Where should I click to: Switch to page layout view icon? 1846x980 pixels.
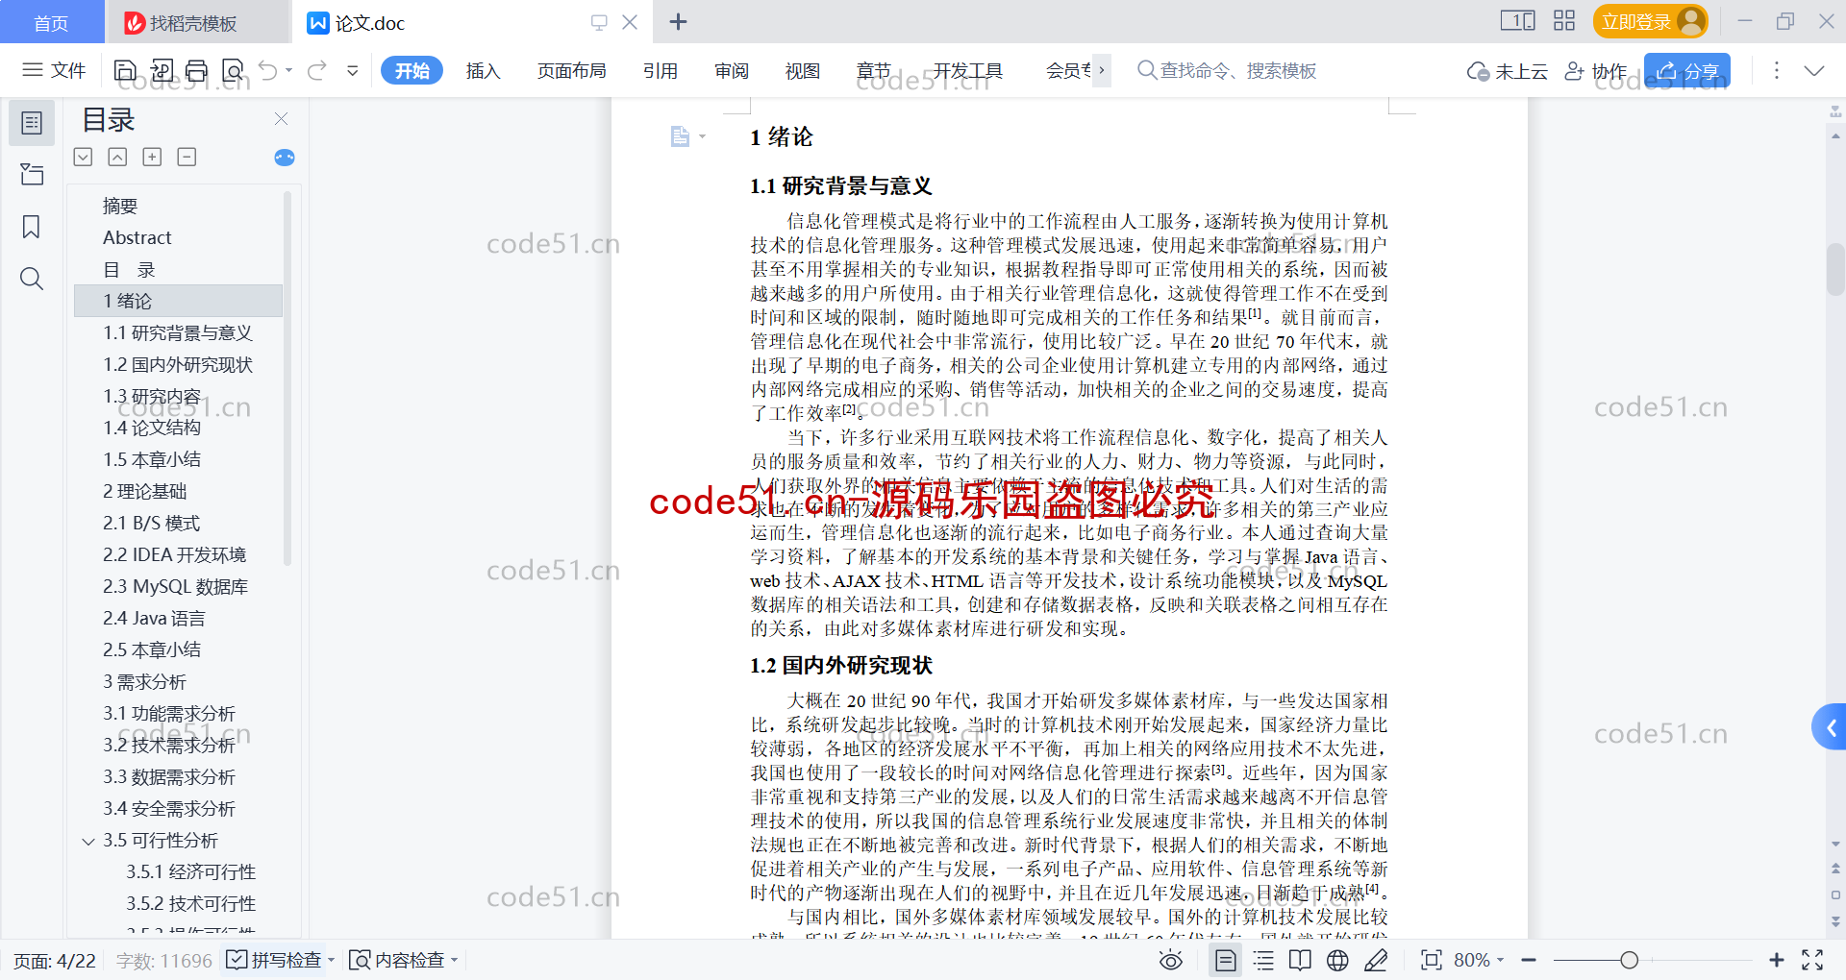tap(1226, 960)
